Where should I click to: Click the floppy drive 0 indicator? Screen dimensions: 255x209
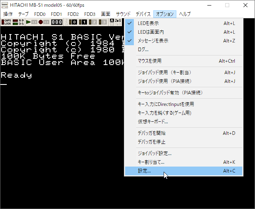point(74,22)
